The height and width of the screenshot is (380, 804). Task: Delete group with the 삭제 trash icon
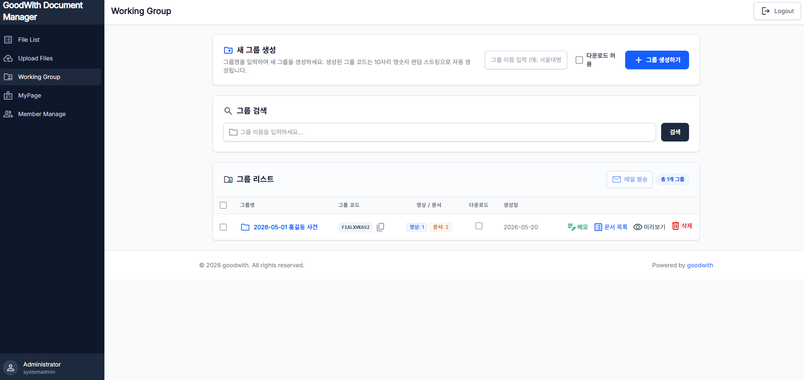[x=675, y=226]
